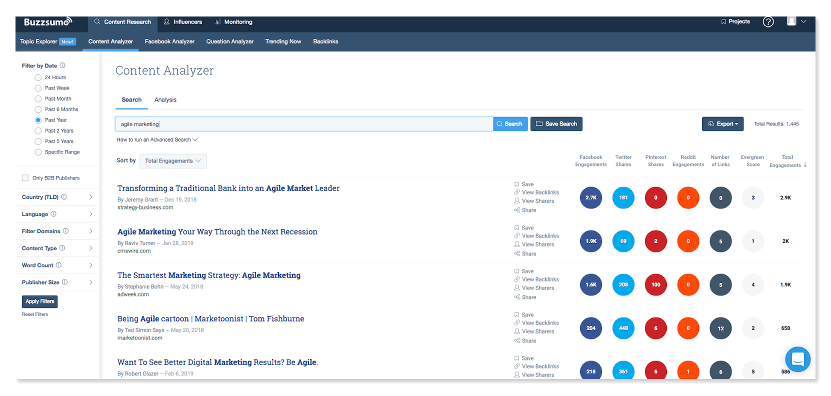The height and width of the screenshot is (396, 831).
Task: Click the Filter by Date info icon
Action: pyautogui.click(x=62, y=65)
